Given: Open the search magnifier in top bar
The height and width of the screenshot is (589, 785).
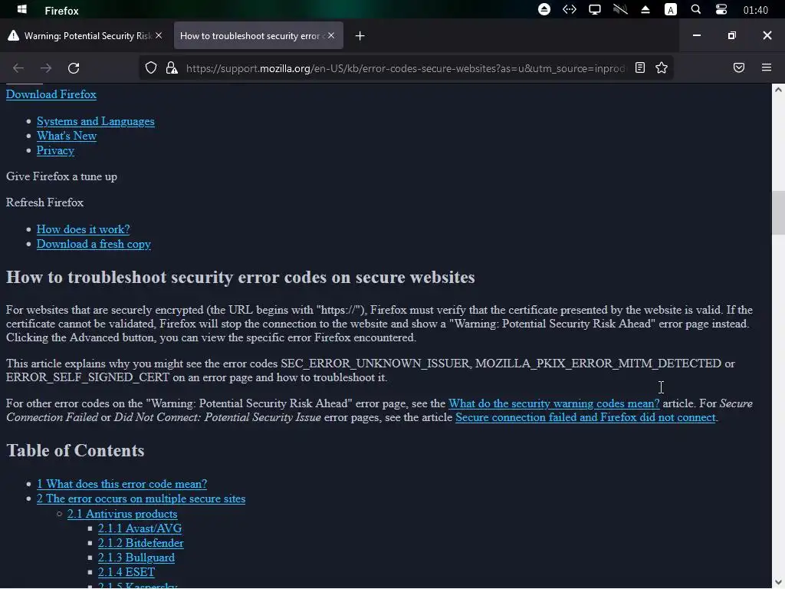Looking at the screenshot, I should coord(695,9).
